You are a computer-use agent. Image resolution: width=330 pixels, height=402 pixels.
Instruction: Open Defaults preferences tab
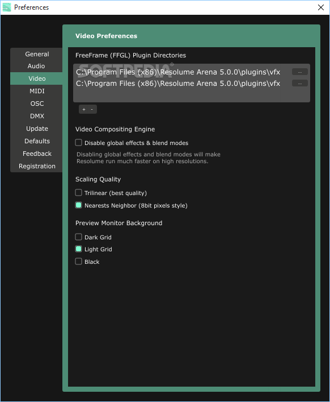[37, 141]
